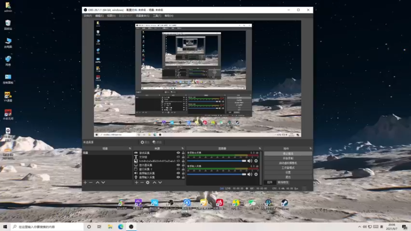Remove the selected source with minus icon

142,182
